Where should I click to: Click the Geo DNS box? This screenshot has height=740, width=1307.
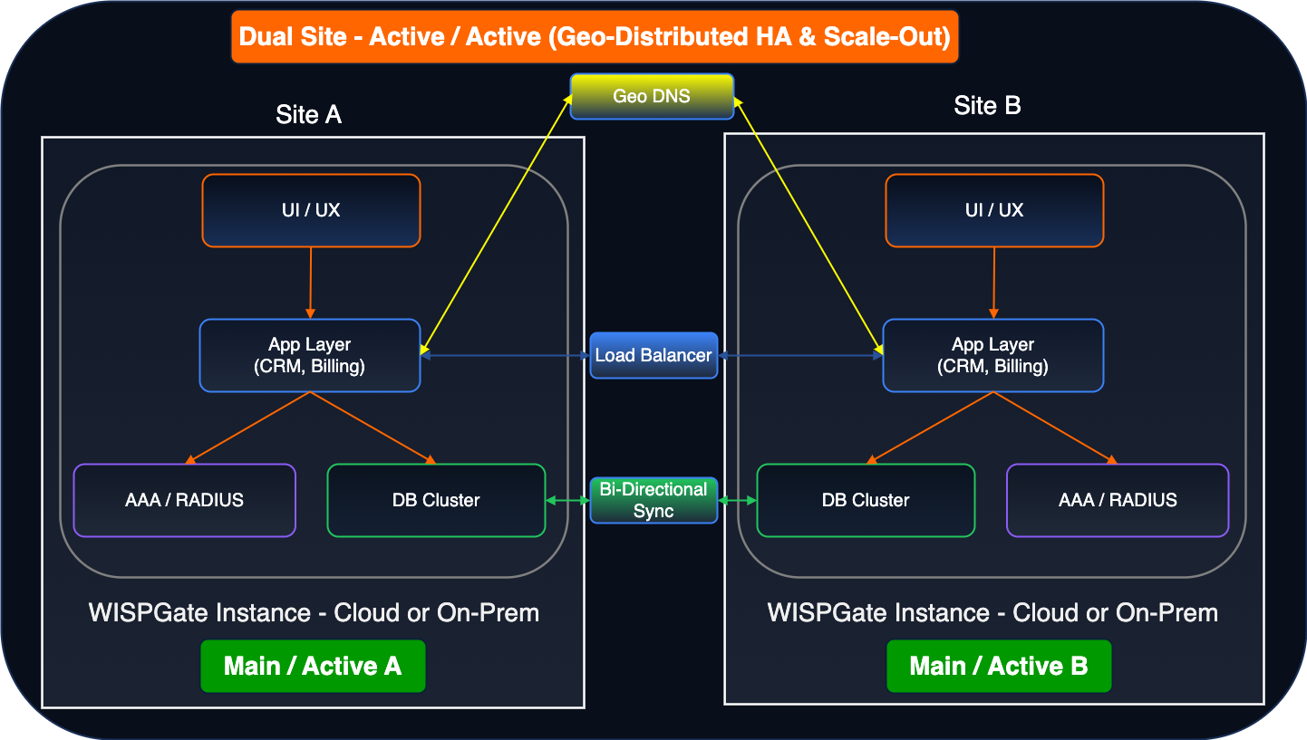click(x=652, y=96)
